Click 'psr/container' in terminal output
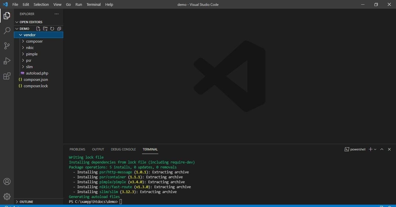The height and width of the screenshot is (207, 396). pyautogui.click(x=113, y=177)
